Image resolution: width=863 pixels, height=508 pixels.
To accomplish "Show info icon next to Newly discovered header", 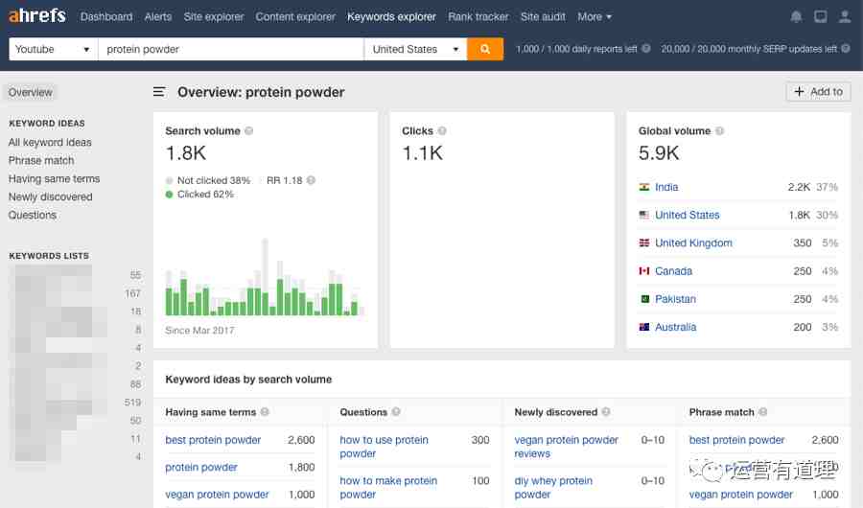I will [x=606, y=412].
